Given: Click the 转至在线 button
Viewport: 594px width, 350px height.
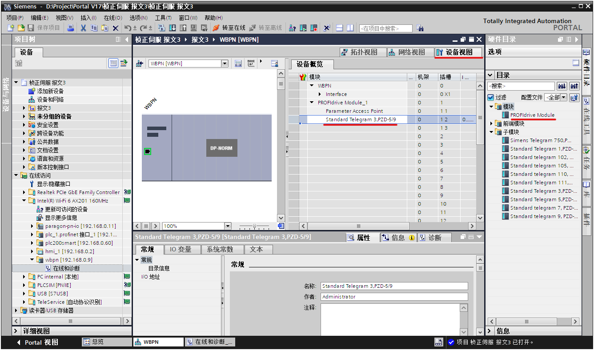Looking at the screenshot, I should coord(229,28).
